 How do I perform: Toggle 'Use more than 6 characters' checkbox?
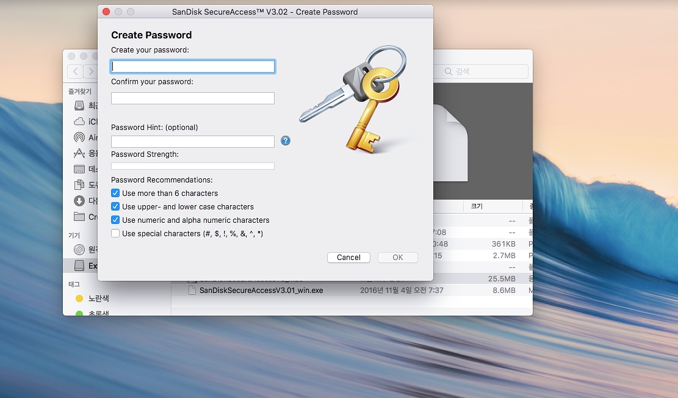(115, 193)
